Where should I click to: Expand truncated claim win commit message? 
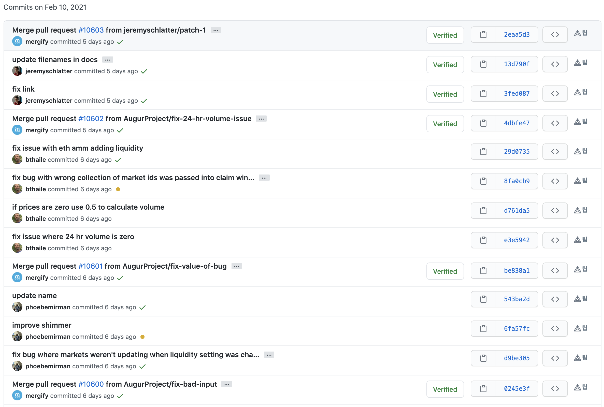[264, 178]
